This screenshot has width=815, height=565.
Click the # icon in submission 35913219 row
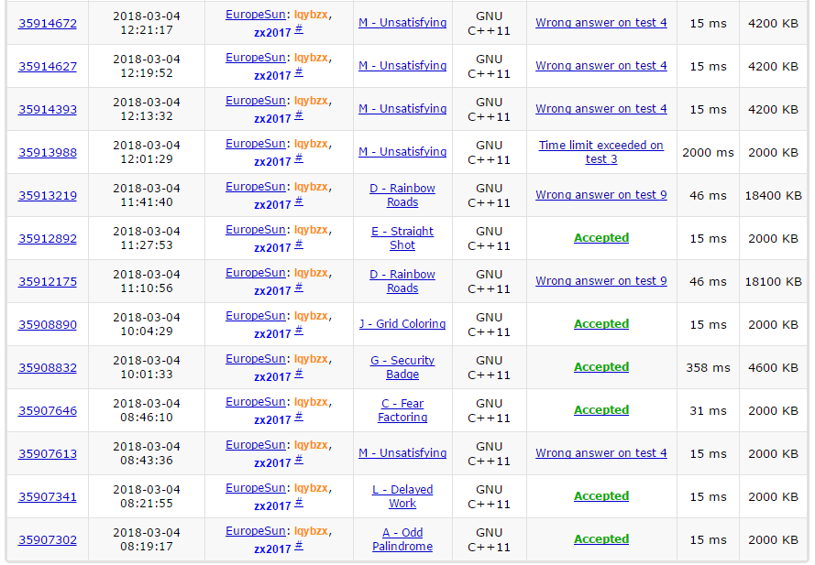pyautogui.click(x=299, y=202)
